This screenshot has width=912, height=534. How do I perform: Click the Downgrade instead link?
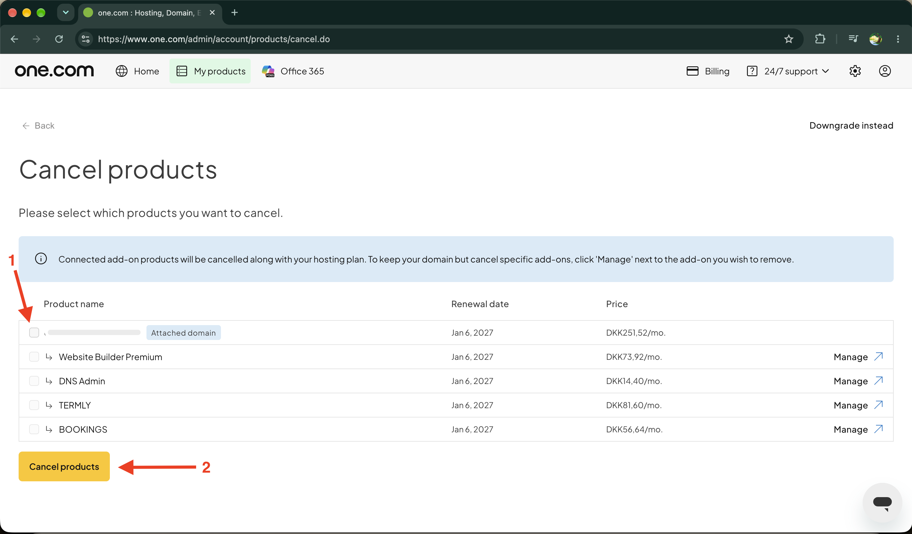[x=851, y=126]
